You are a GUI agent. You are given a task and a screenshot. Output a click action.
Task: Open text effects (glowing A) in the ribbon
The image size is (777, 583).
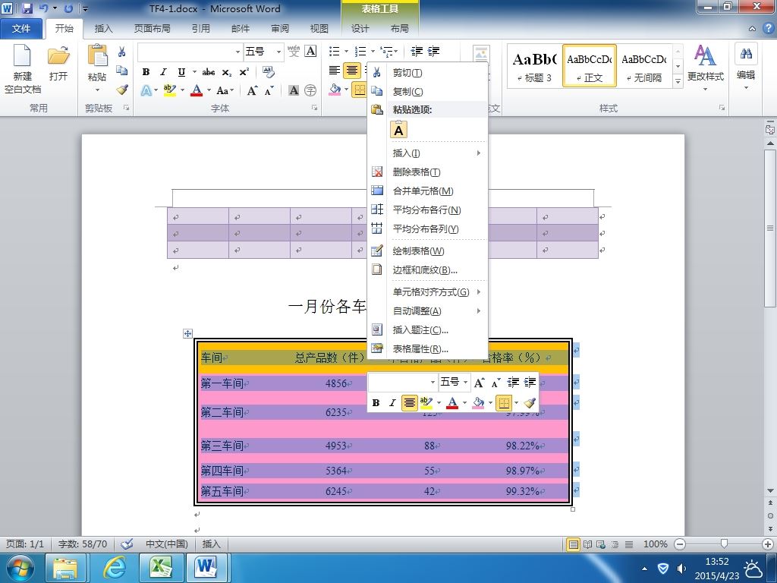point(146,90)
